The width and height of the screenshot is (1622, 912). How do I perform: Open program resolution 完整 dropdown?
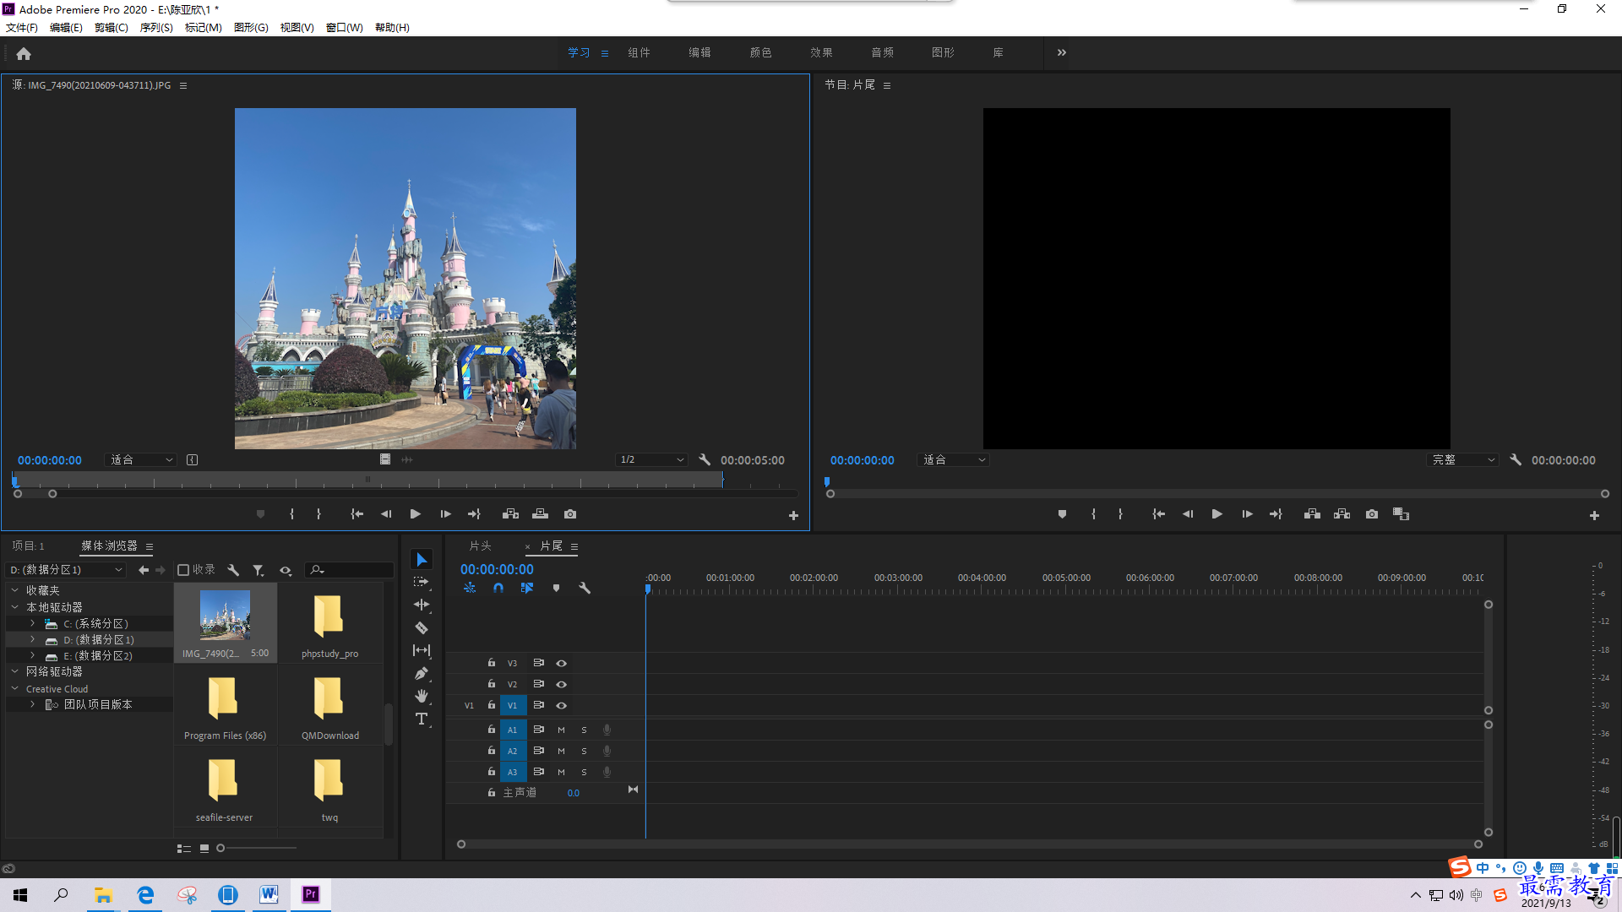pyautogui.click(x=1462, y=459)
